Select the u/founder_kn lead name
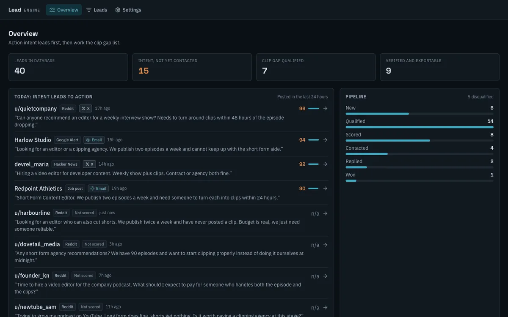The image size is (508, 317). point(32,276)
